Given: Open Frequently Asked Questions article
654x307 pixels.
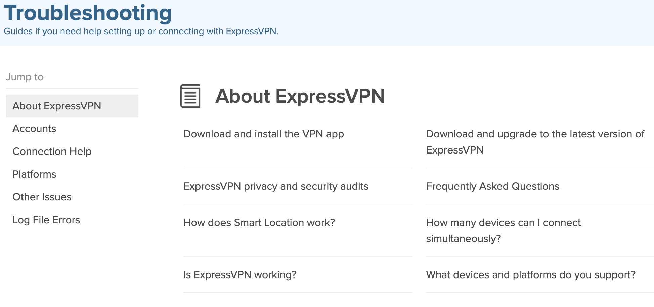Looking at the screenshot, I should (492, 186).
